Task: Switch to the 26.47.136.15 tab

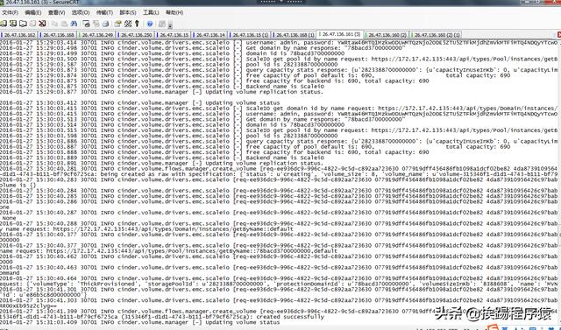Action: [174, 35]
